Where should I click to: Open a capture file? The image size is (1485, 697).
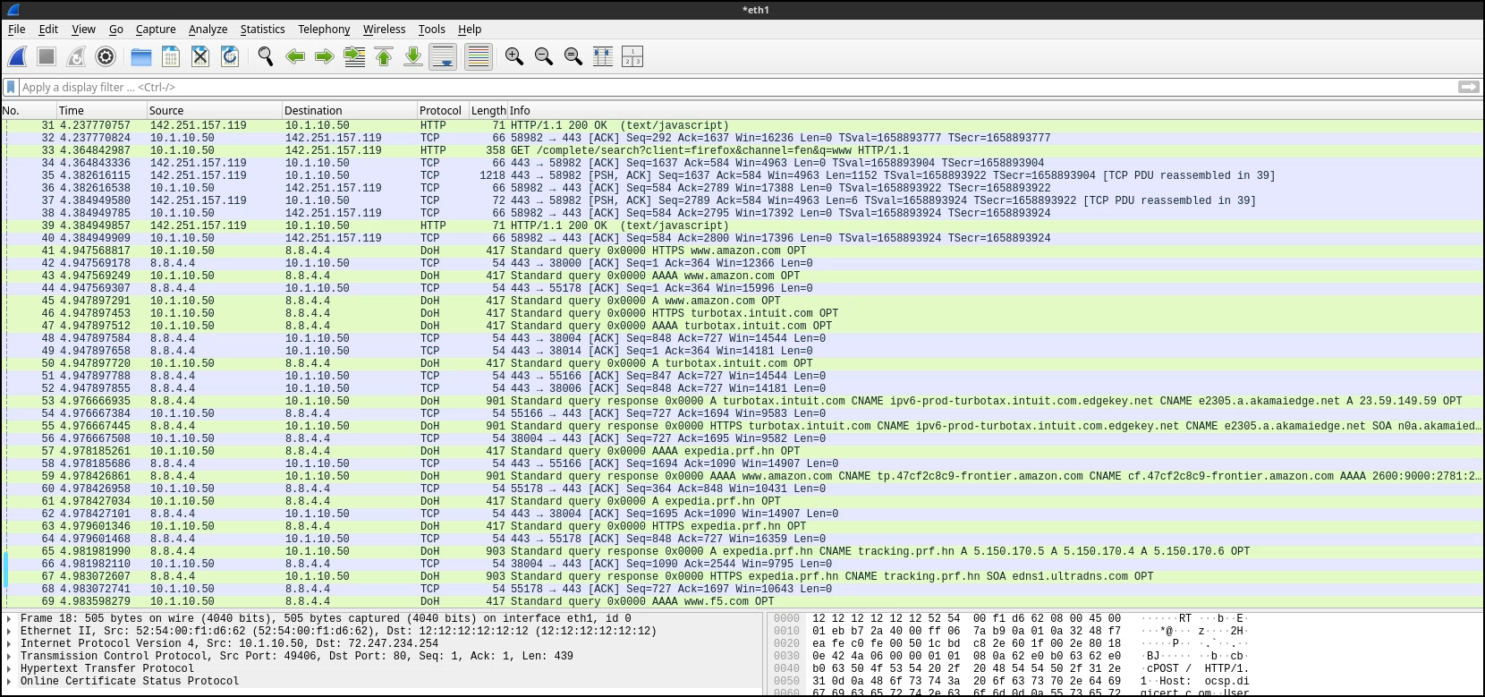[141, 56]
